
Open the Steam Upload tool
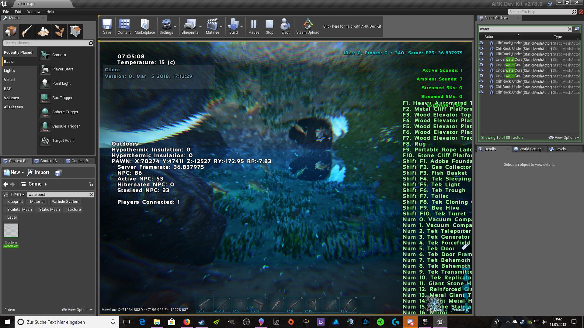tap(308, 27)
